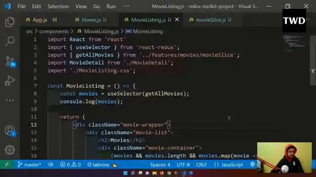Viewport: 316px width, 177px height.
Task: Click "movie-container" string on line 15
Action: [172, 148]
